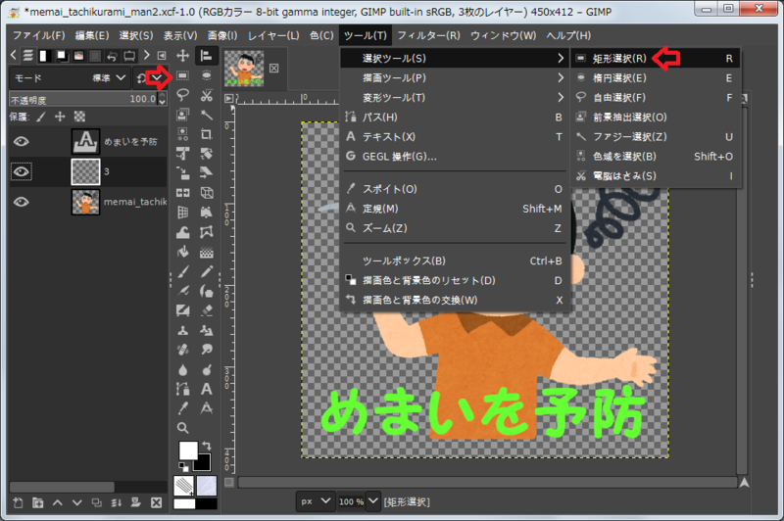Select the Heal bandage tool
Viewport: 784px width, 521px height.
tap(183, 350)
